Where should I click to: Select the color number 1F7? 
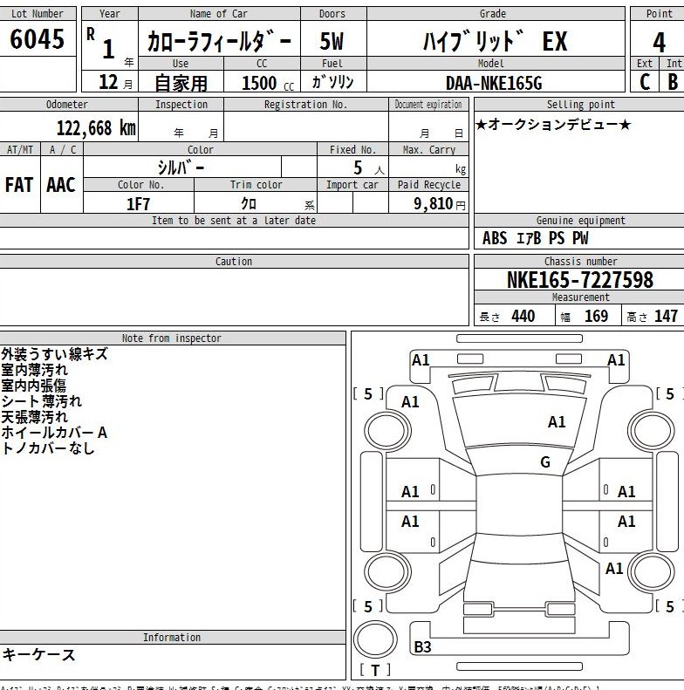point(138,204)
